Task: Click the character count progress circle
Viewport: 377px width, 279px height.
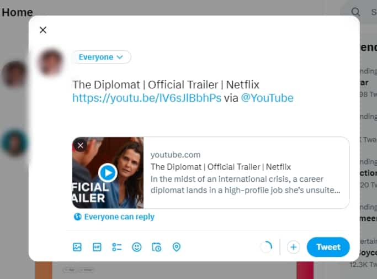Action: (267, 247)
